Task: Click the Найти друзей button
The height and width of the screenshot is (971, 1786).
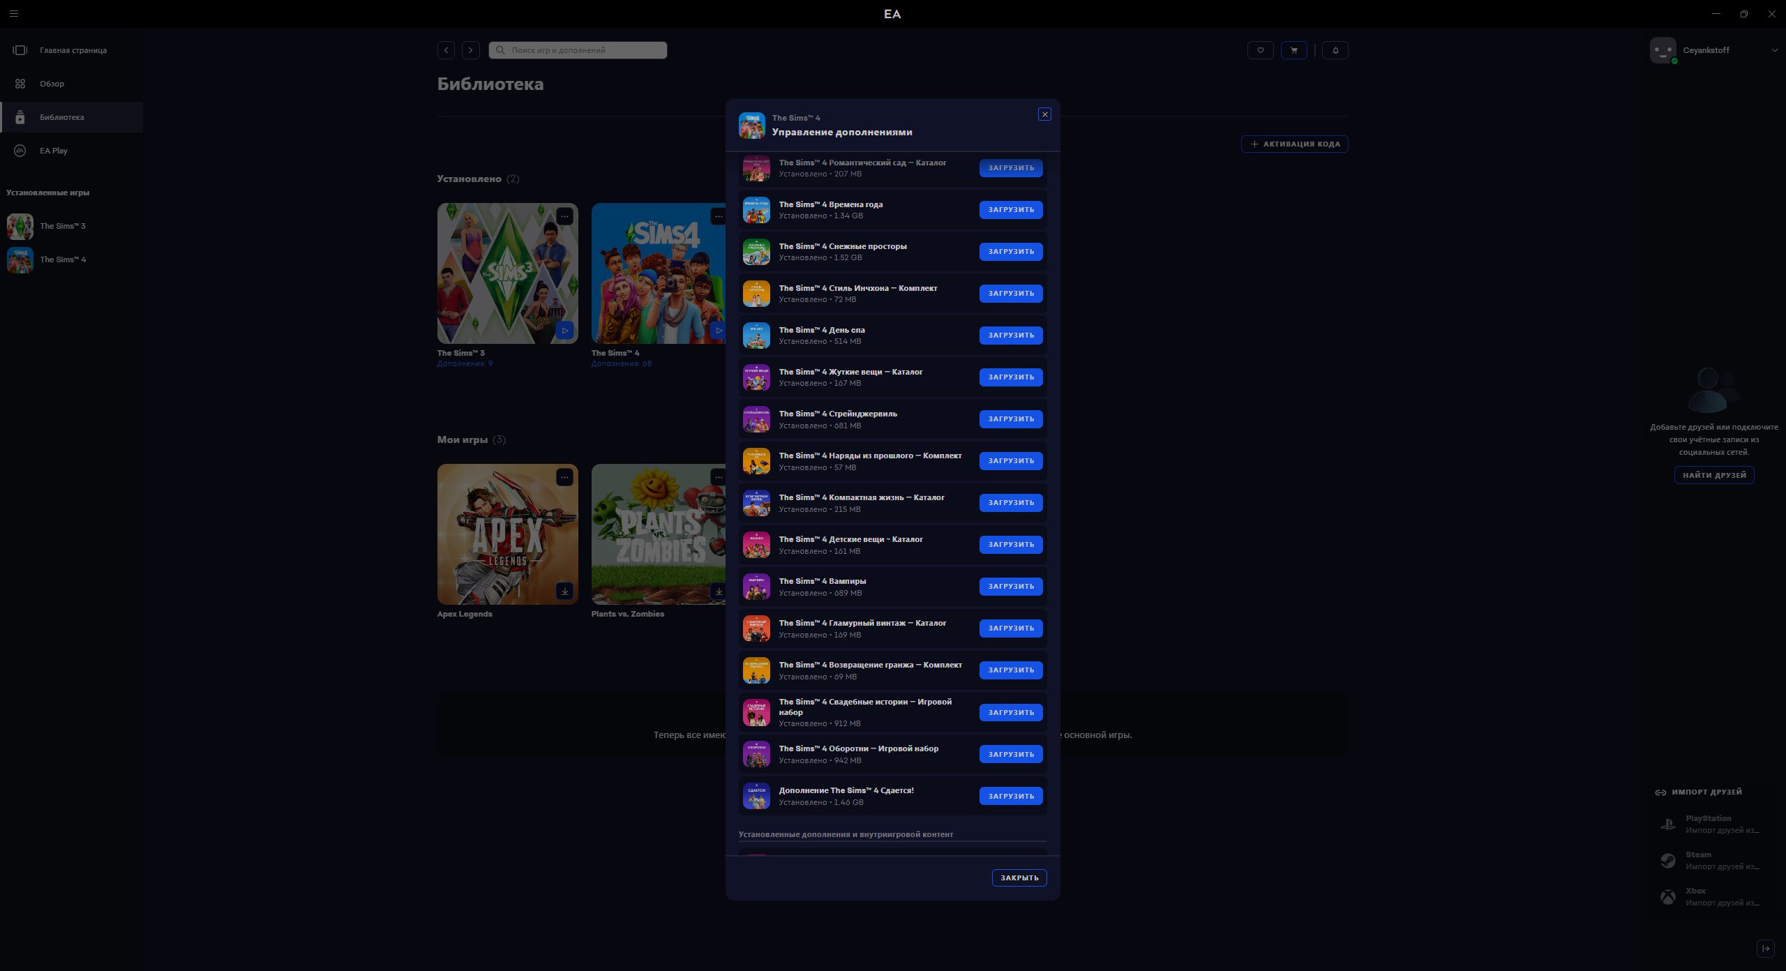Action: point(1713,475)
